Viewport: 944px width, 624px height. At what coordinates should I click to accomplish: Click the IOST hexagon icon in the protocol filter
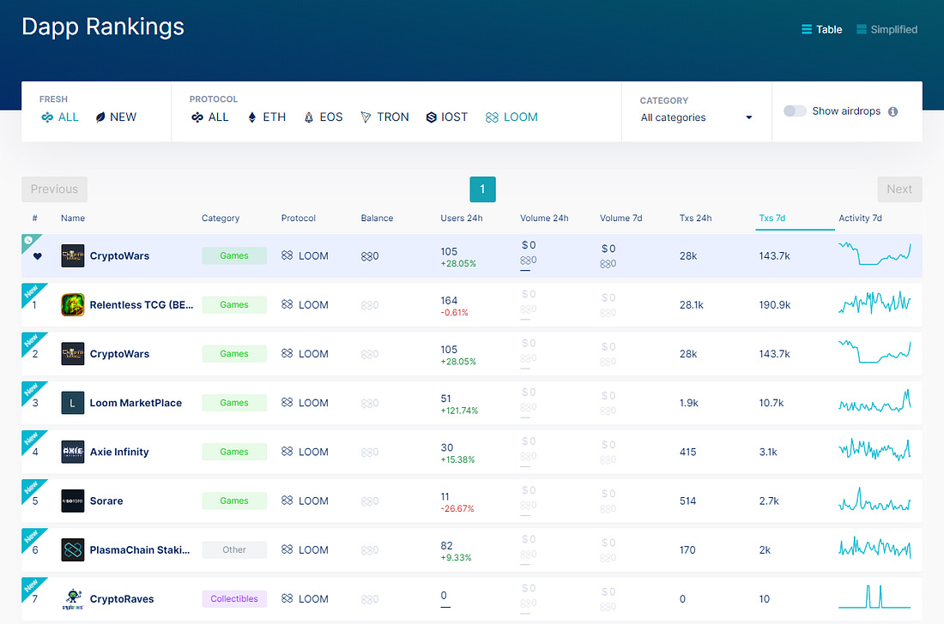click(x=431, y=117)
